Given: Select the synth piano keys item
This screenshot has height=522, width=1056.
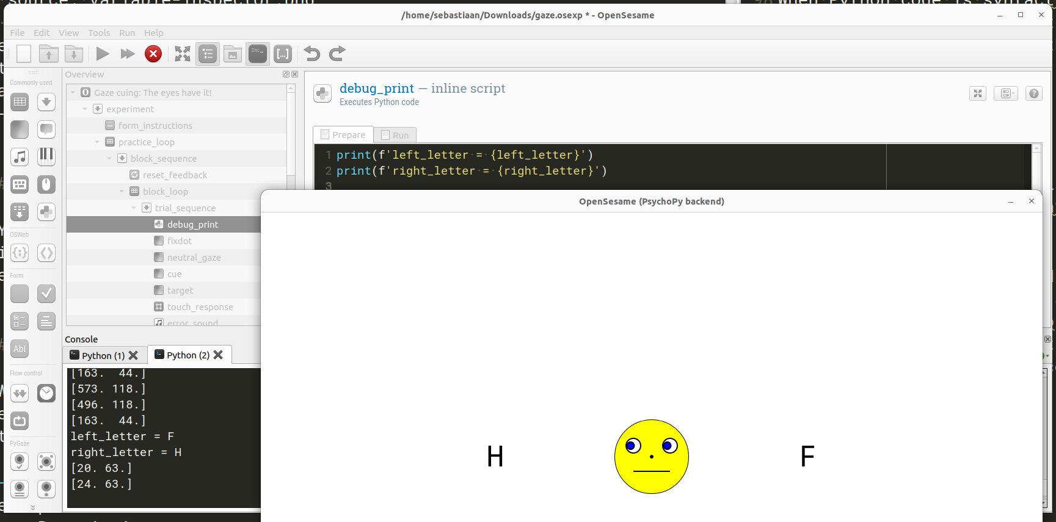Looking at the screenshot, I should tap(46, 157).
